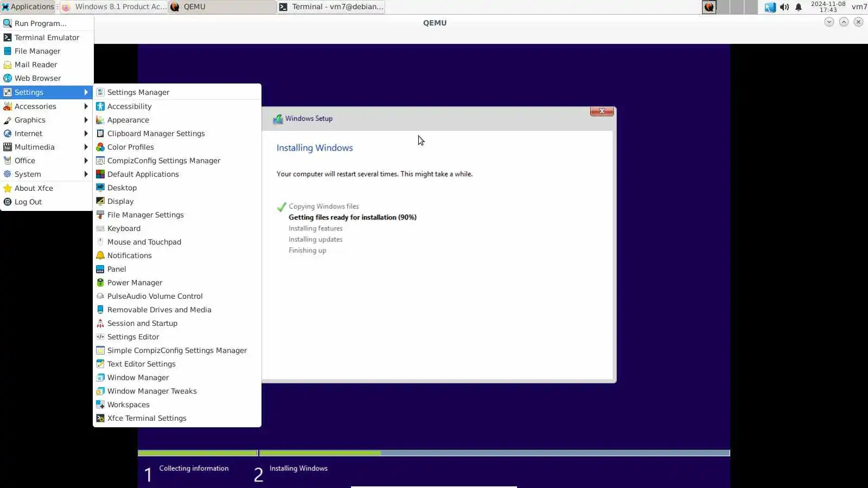
Task: Expand the System submenu arrow
Action: pyautogui.click(x=86, y=174)
